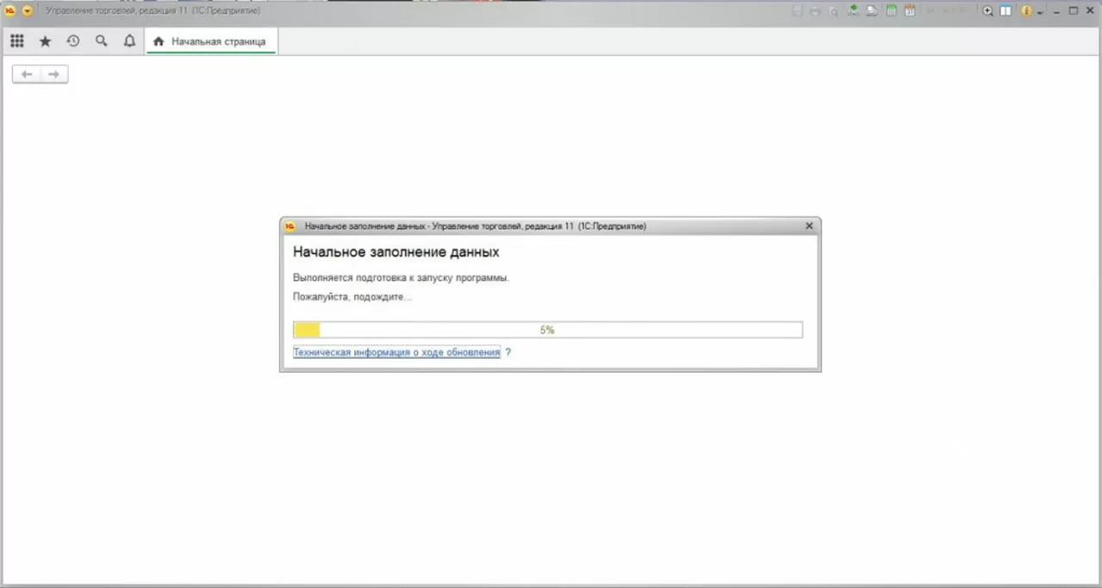Go back with the left arrow button
1102x588 pixels.
pyautogui.click(x=27, y=75)
